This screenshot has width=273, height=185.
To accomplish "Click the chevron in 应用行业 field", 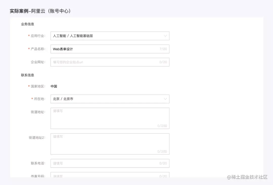I will [x=165, y=36].
